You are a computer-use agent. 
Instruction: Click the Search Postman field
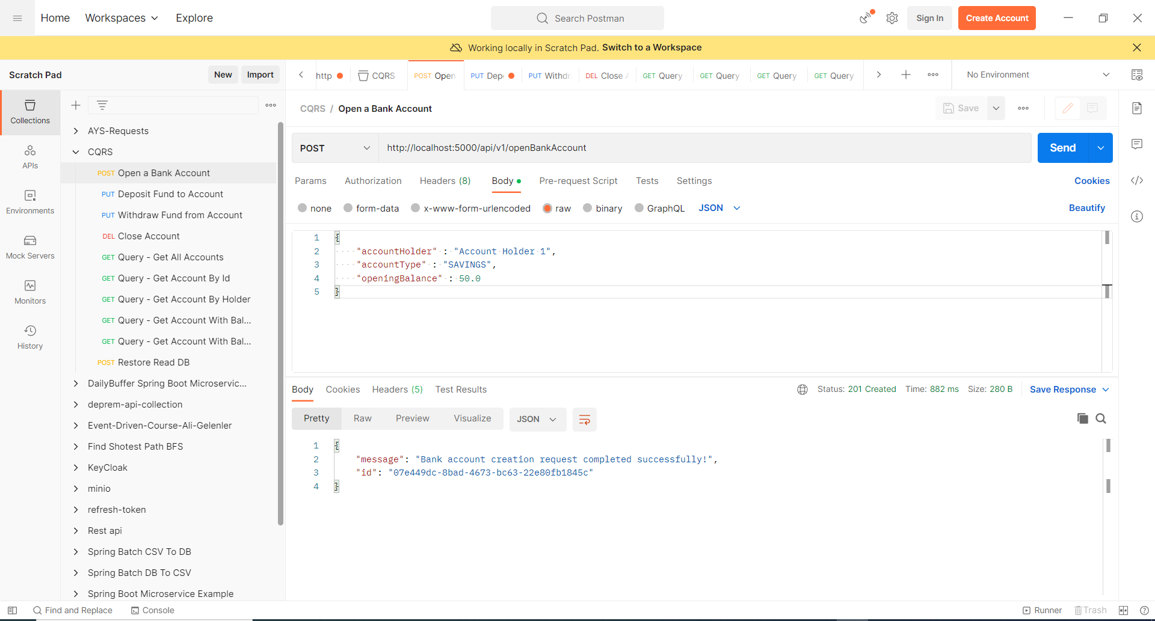coord(577,18)
